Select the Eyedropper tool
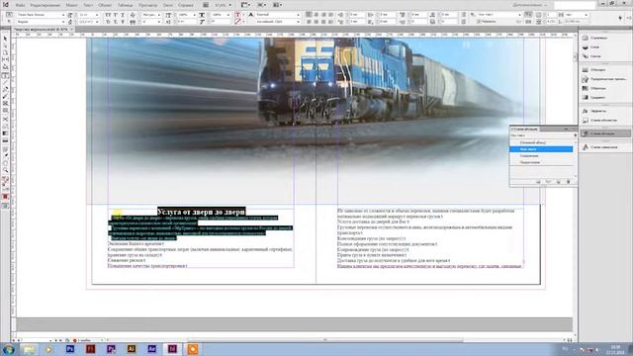Image resolution: width=633 pixels, height=356 pixels. [5, 156]
